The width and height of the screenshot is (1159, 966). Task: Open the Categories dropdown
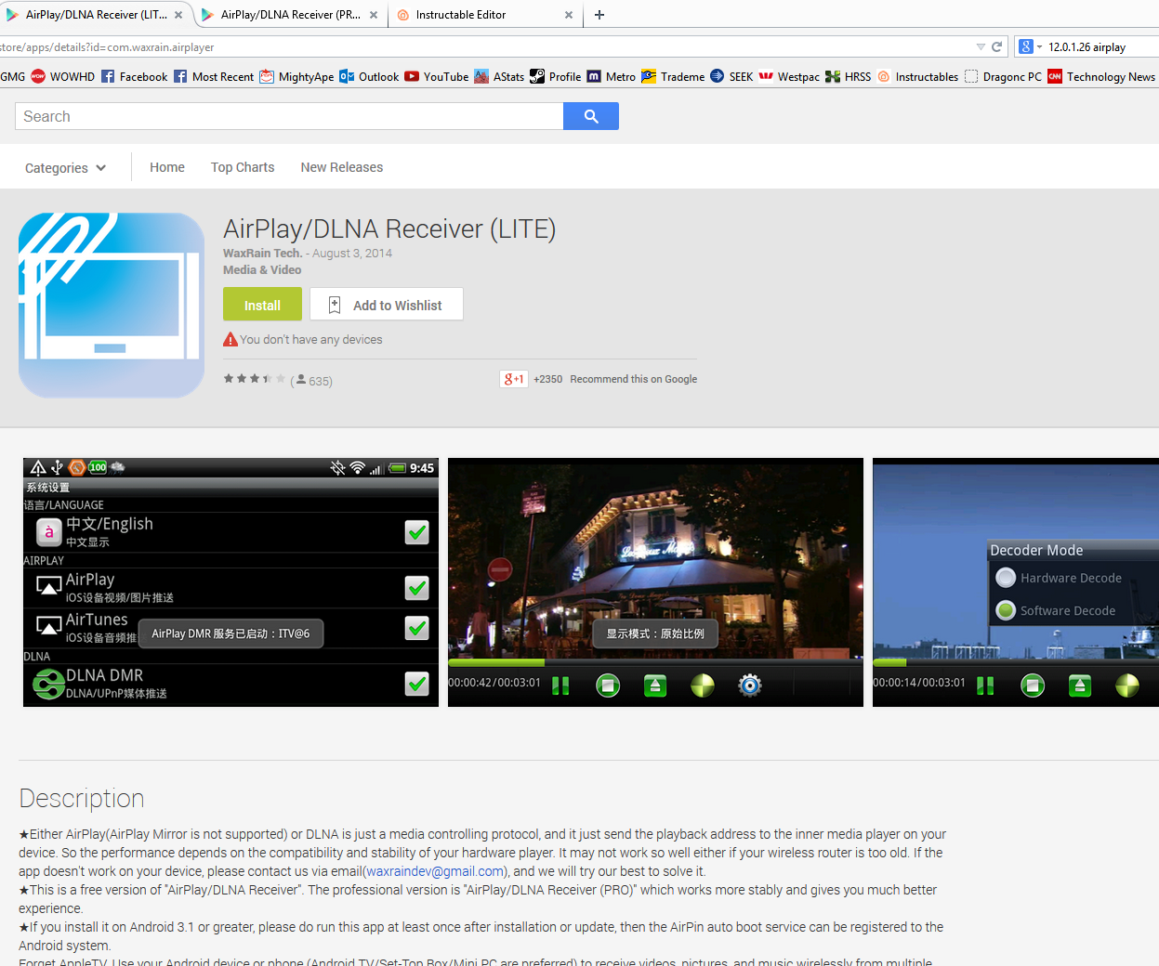click(64, 167)
